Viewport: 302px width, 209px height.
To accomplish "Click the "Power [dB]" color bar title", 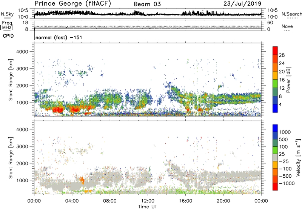I will [x=288, y=80].
